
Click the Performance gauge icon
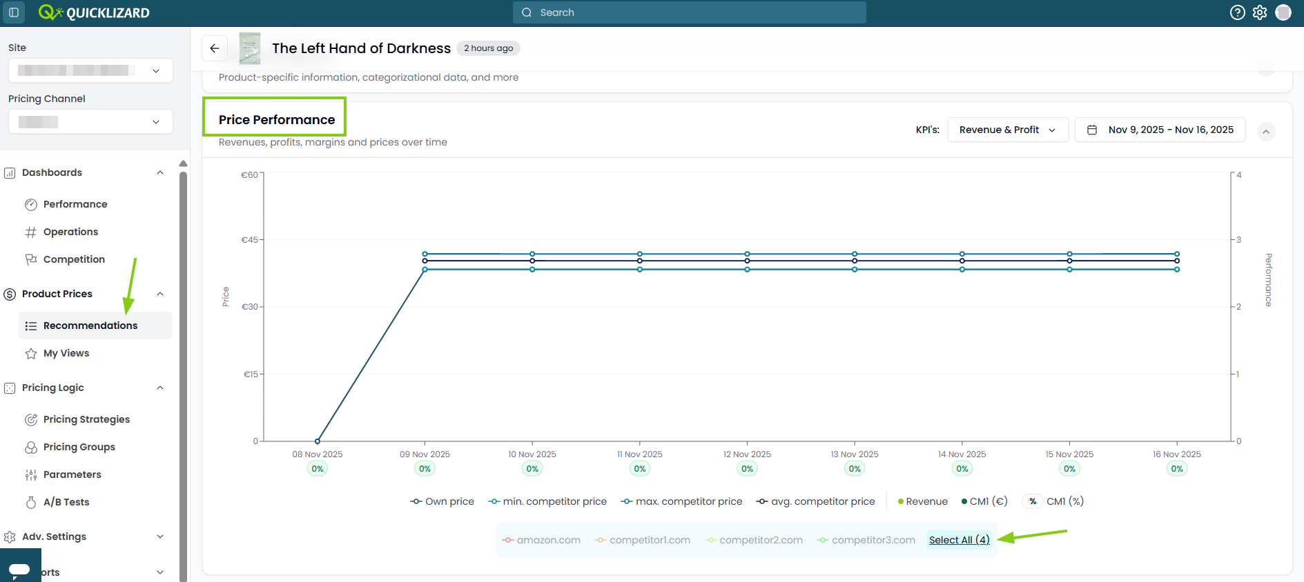31,204
